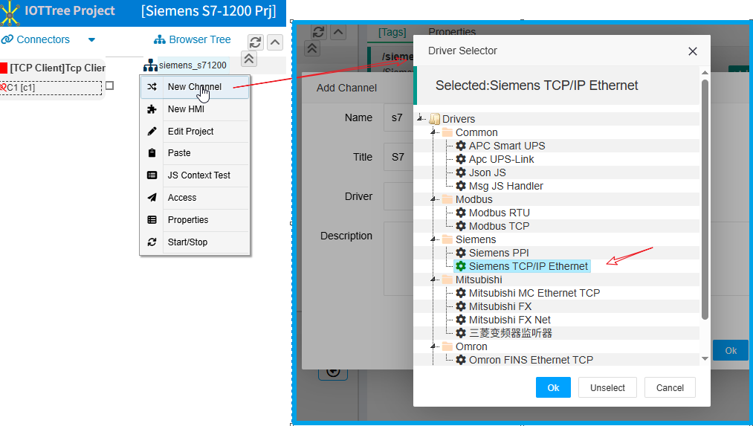This screenshot has height=426, width=753.
Task: Click the puzzle piece icon beside New HMI
Action: tap(152, 109)
